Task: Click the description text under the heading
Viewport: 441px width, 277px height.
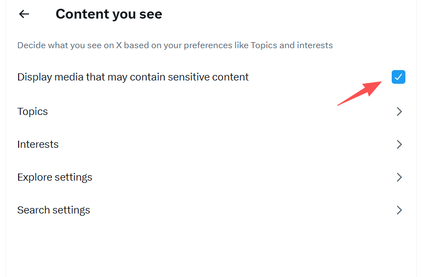Action: click(x=175, y=45)
